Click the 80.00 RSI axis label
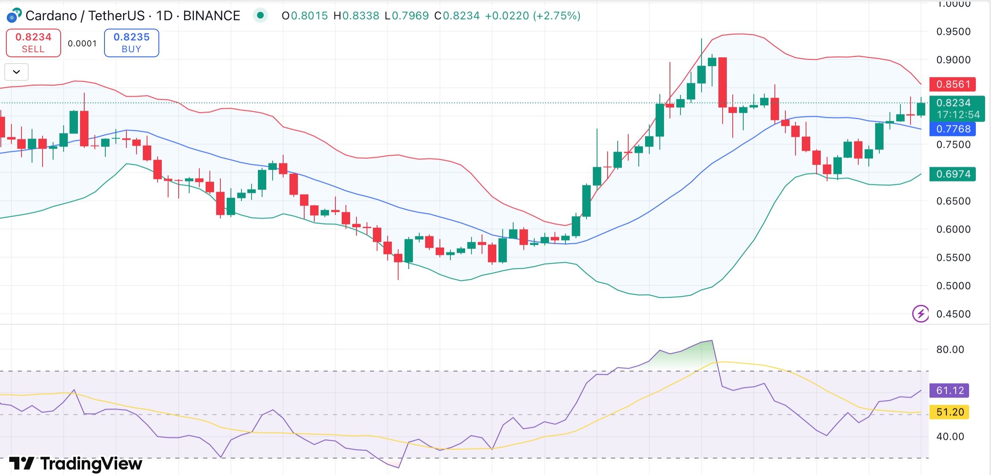The image size is (991, 475). coord(950,350)
